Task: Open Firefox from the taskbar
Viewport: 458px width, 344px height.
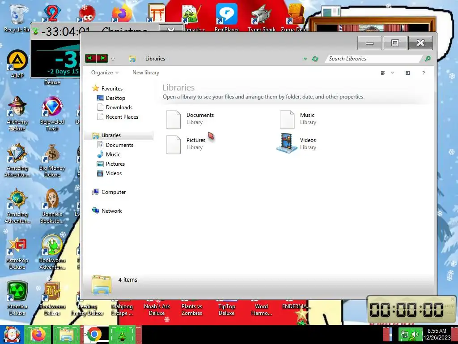Action: click(x=38, y=335)
